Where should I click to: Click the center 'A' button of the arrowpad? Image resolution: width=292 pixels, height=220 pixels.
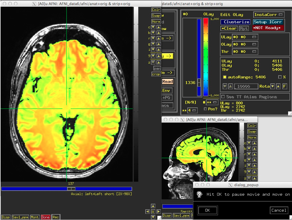[153, 211]
